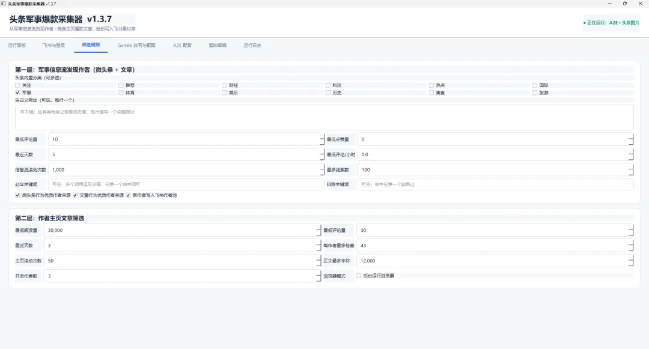Click the 主页滚动次数 field showing 50
Image resolution: width=649 pixels, height=349 pixels.
[x=182, y=261]
